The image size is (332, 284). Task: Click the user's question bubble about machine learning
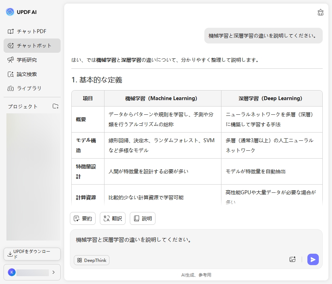coord(264,36)
